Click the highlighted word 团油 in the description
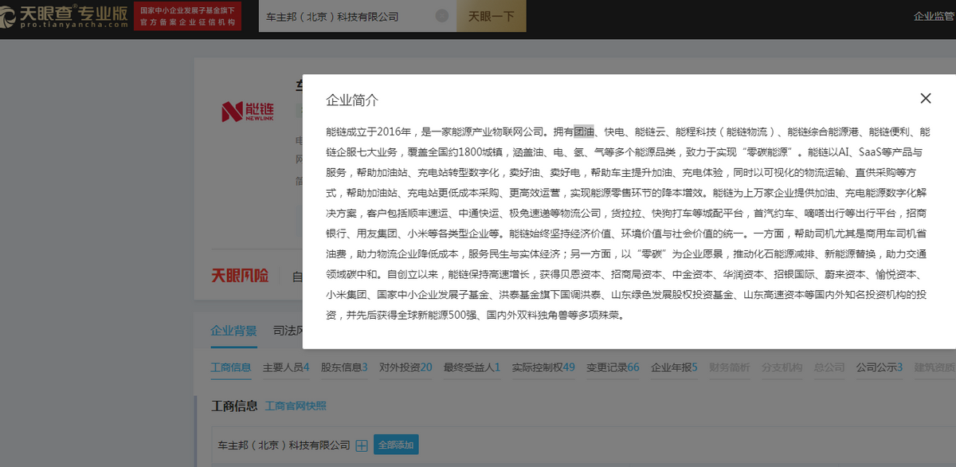956x467 pixels. click(x=584, y=131)
